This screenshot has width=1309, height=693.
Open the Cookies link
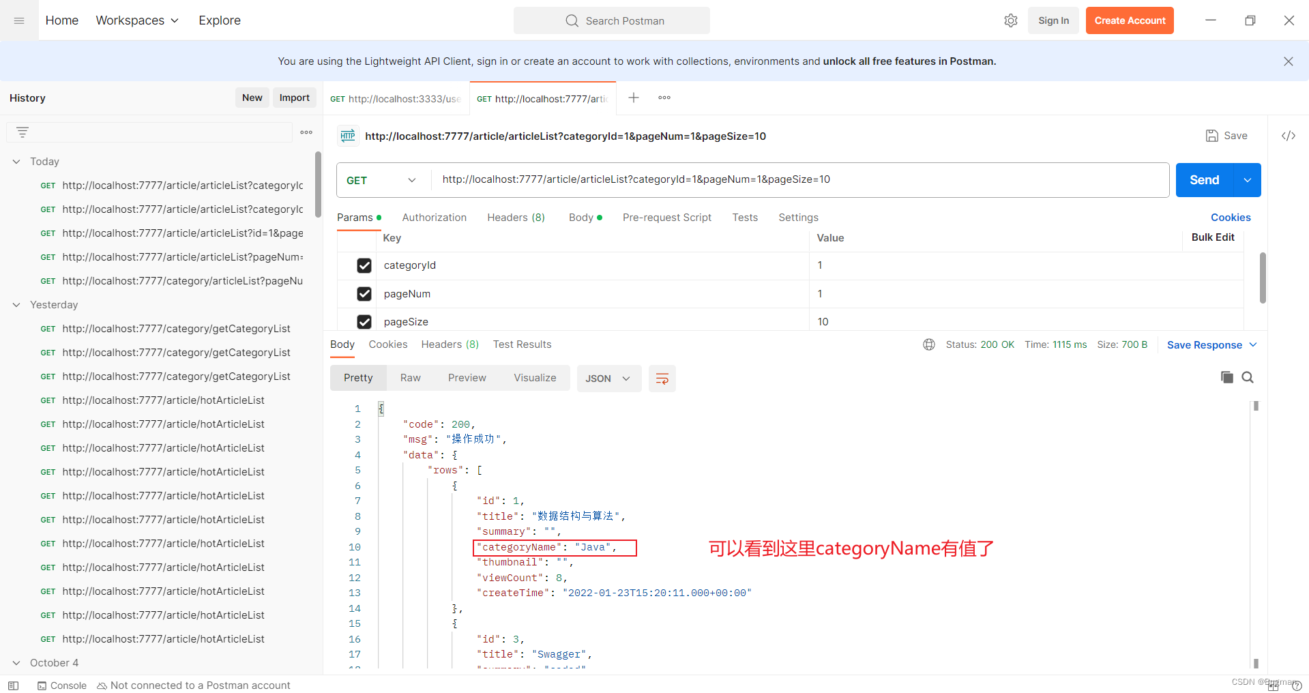coord(1231,218)
